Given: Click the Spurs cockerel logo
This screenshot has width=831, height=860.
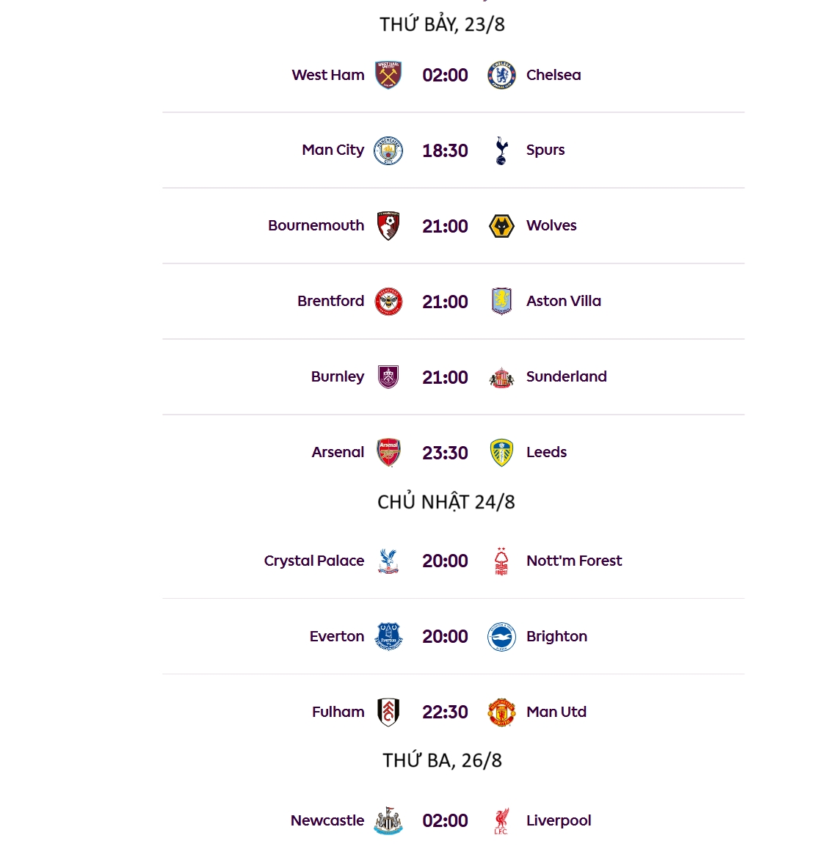Looking at the screenshot, I should [x=501, y=150].
